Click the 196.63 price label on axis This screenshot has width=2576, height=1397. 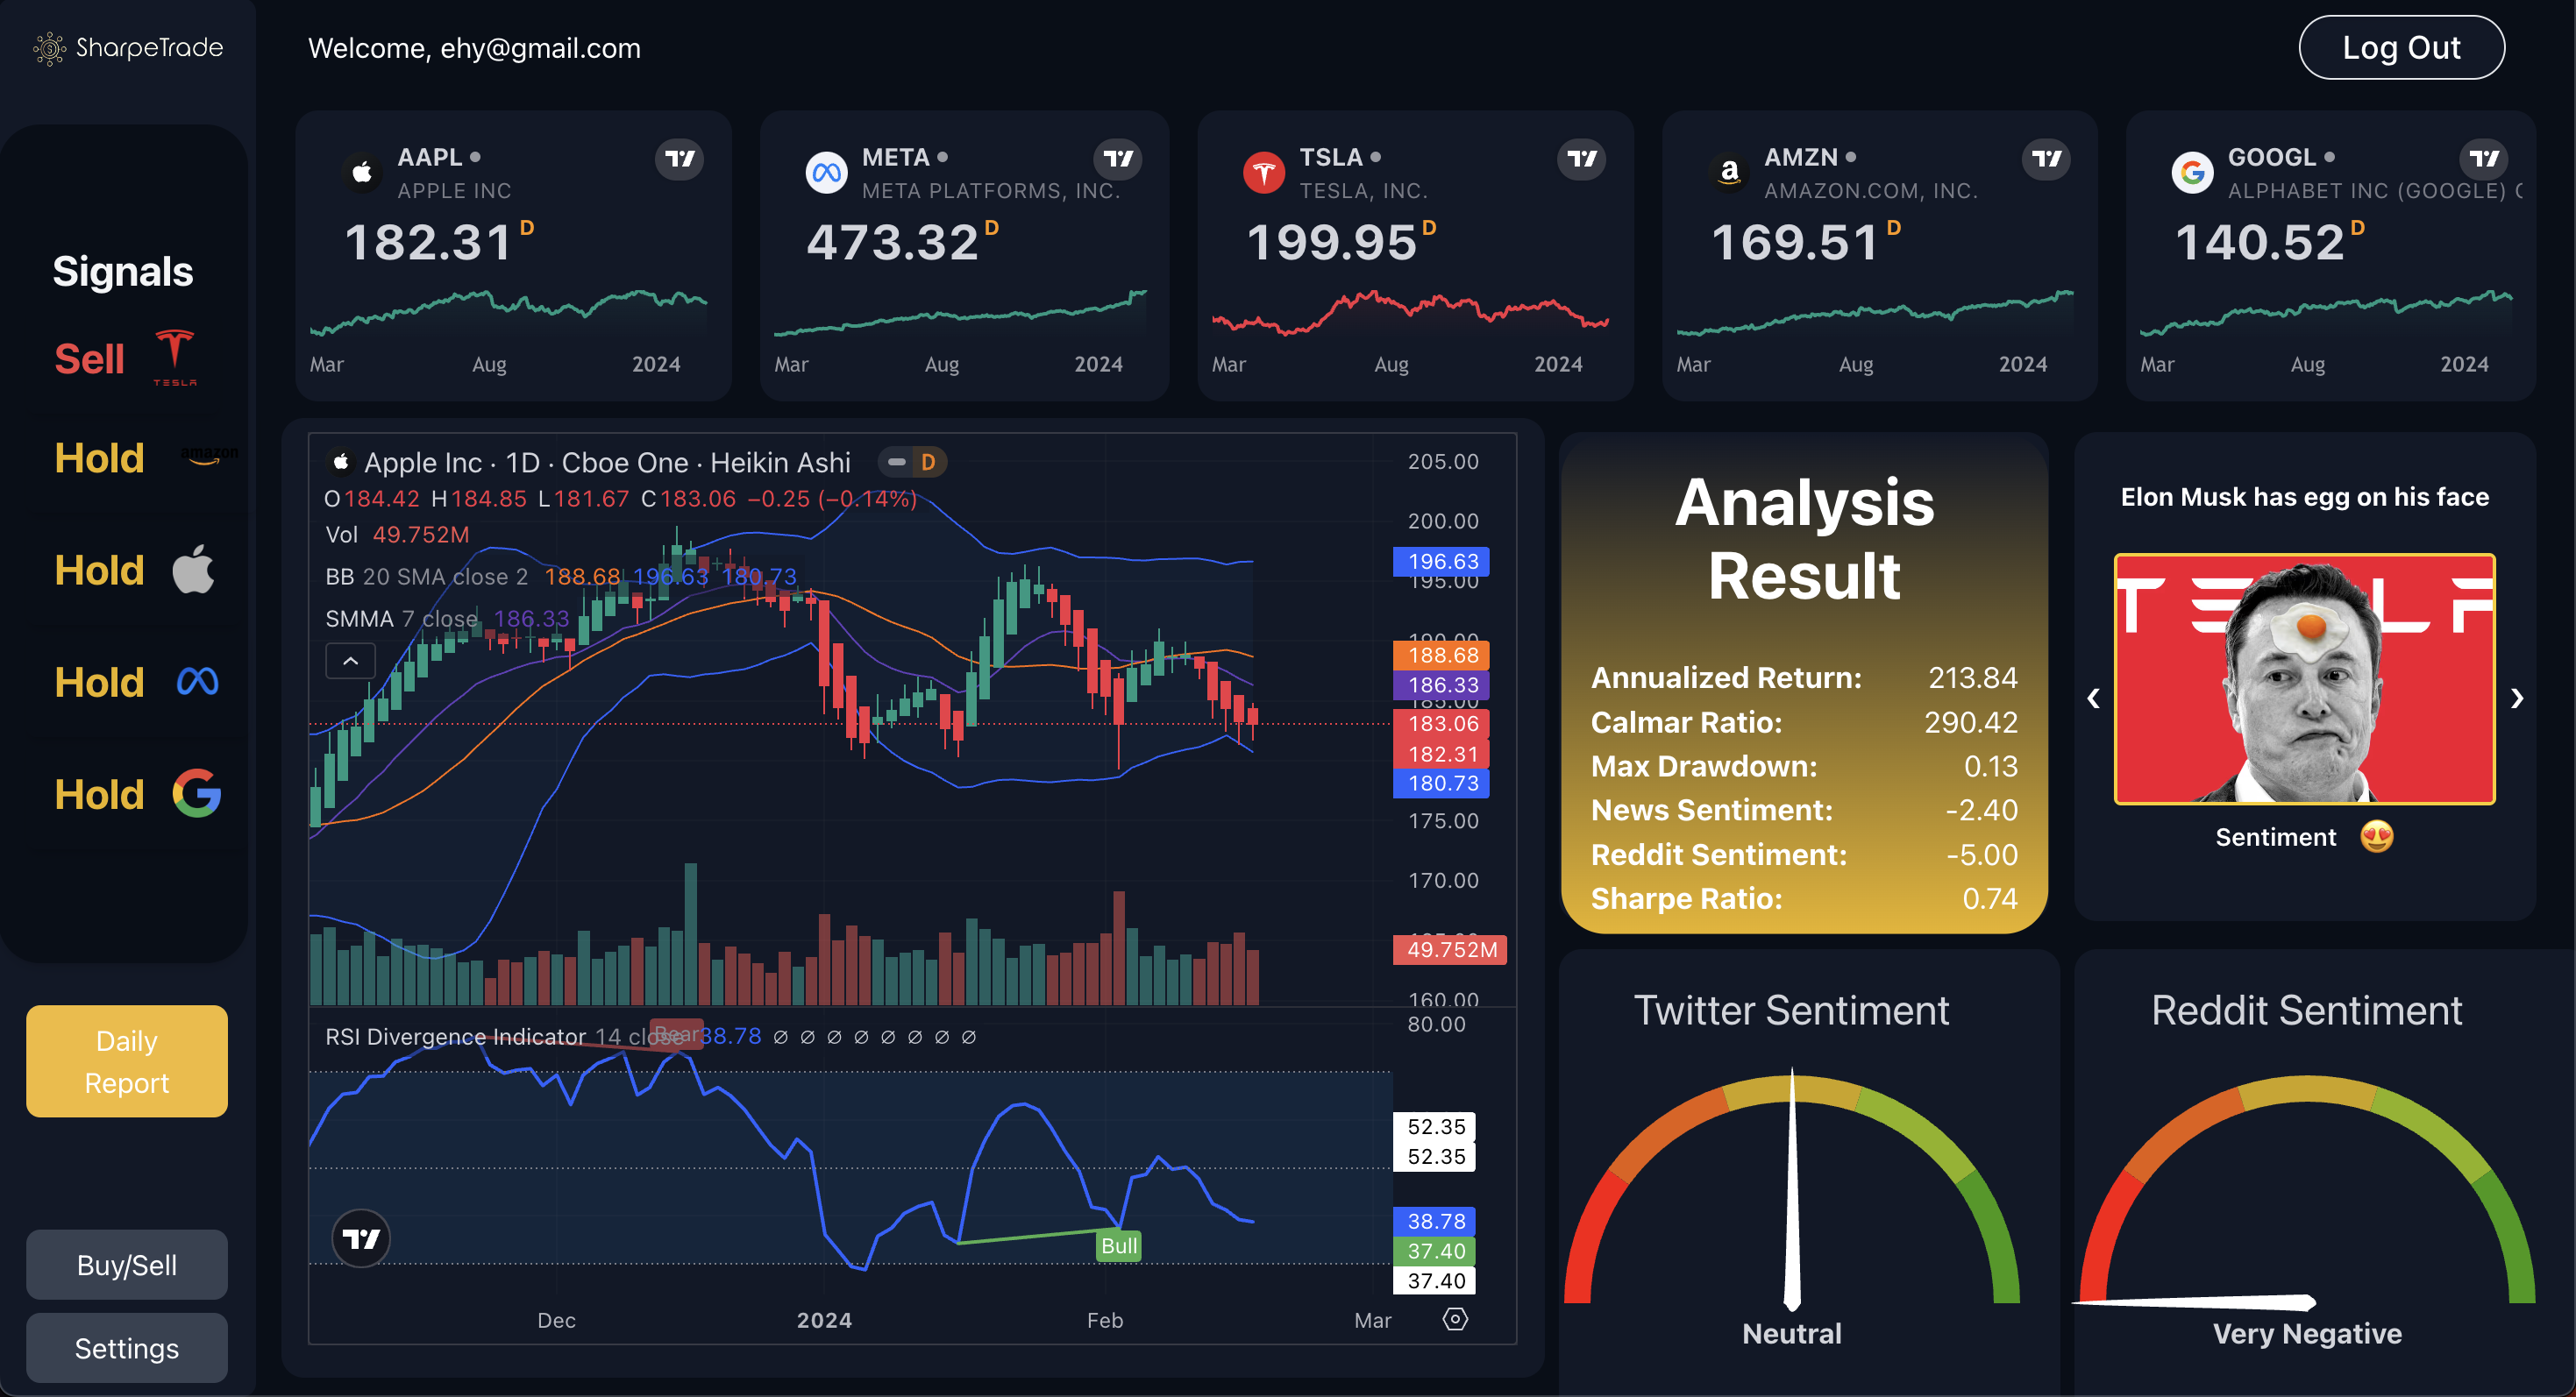pyautogui.click(x=1441, y=561)
